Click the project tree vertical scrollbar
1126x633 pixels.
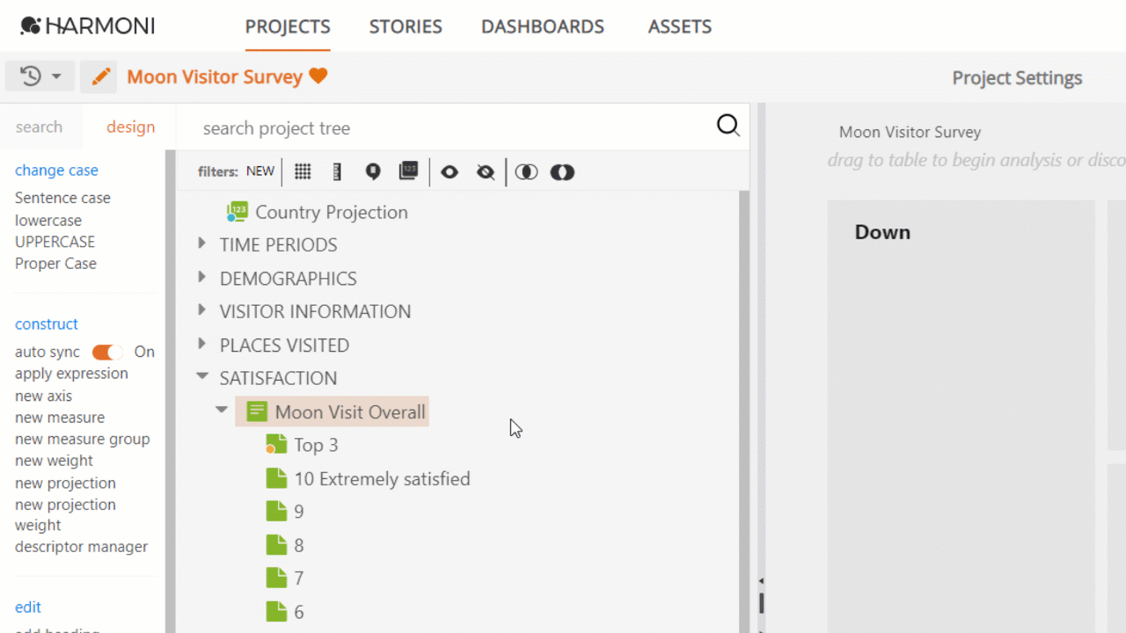[x=743, y=411]
